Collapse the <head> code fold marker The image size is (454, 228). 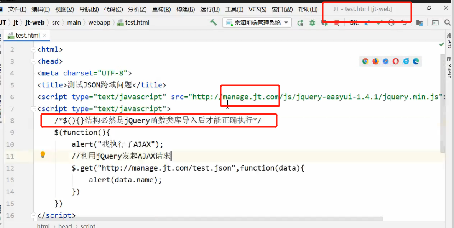pyautogui.click(x=34, y=62)
